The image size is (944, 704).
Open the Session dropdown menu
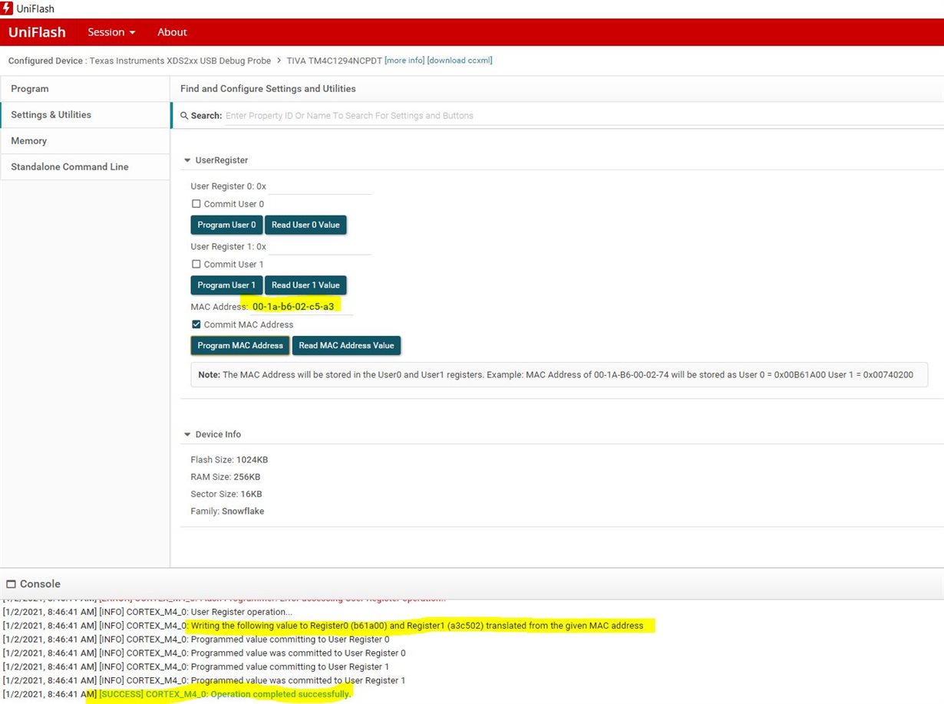(x=111, y=32)
